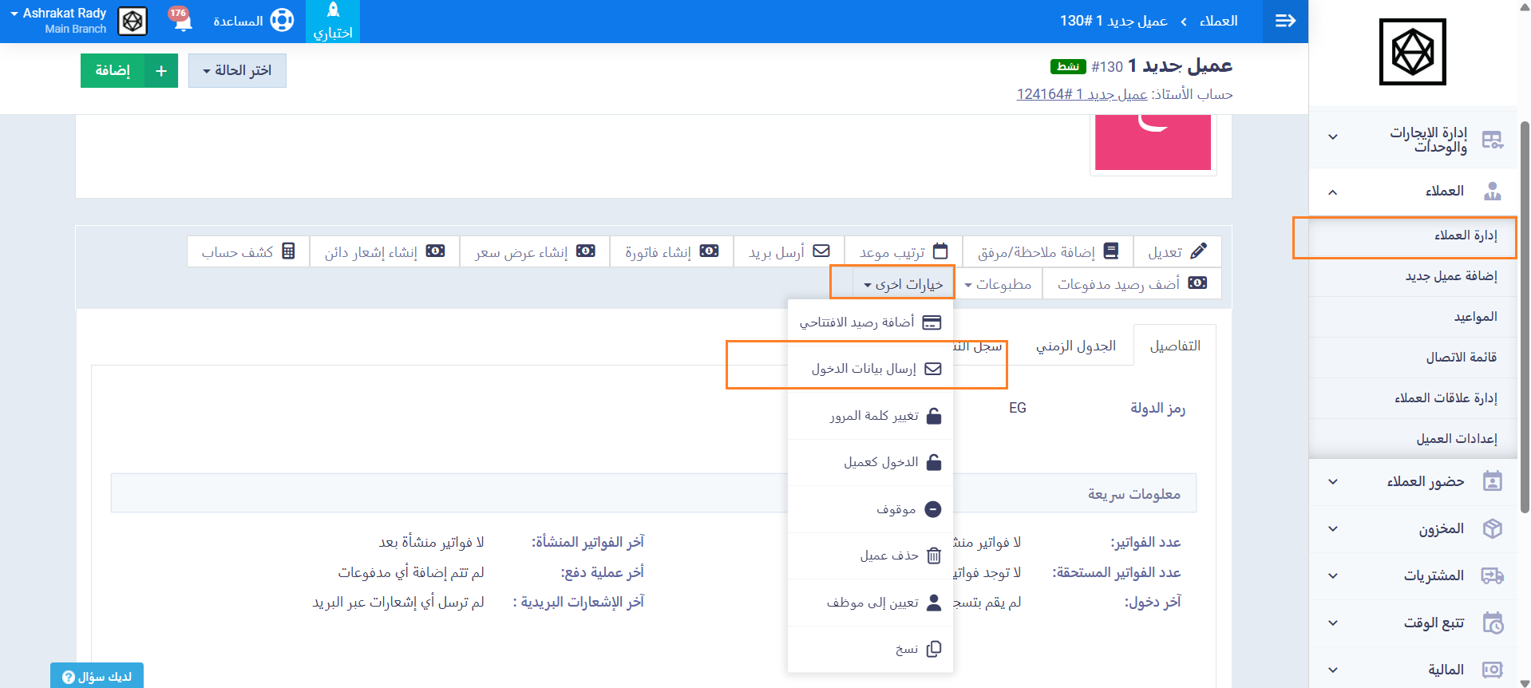Click the trash icon for حذف عميل
The image size is (1531, 688).
tap(933, 556)
